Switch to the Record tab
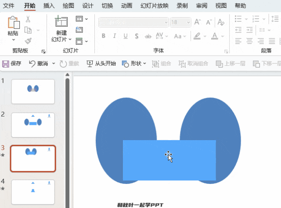The height and width of the screenshot is (208, 281). click(x=182, y=6)
